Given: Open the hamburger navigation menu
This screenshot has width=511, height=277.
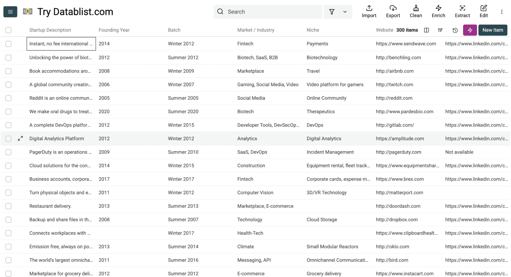Looking at the screenshot, I should point(10,12).
